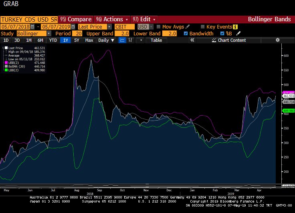Screen dimensions: 295x213
Task: Click the green LBB(2) legend swatch
Action: tap(6, 70)
